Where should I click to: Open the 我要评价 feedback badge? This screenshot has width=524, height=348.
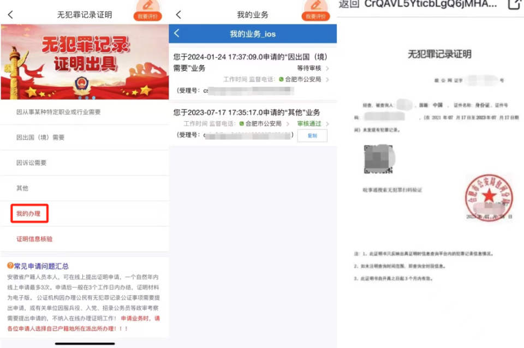(x=147, y=15)
